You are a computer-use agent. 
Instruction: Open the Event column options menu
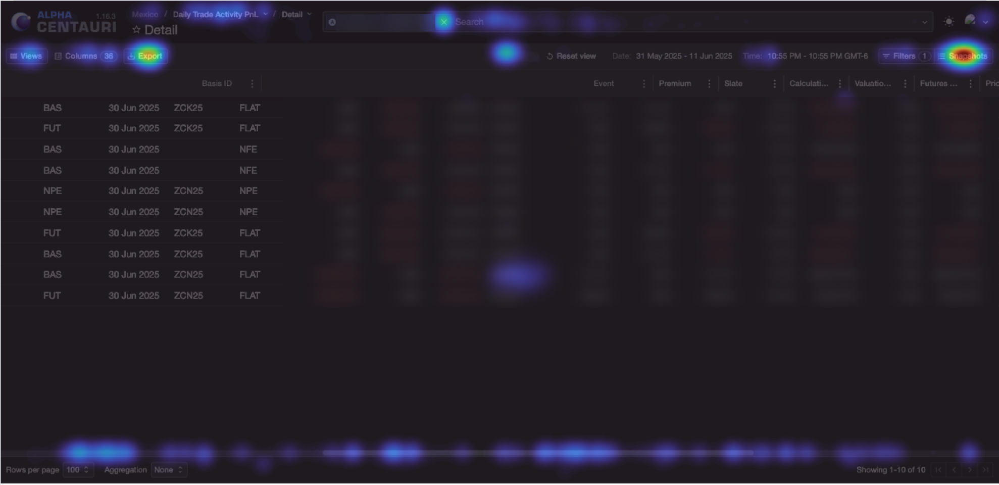[643, 84]
